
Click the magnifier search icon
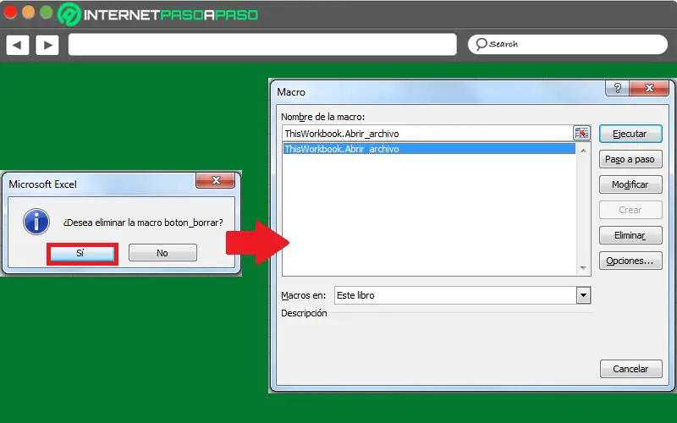(481, 44)
